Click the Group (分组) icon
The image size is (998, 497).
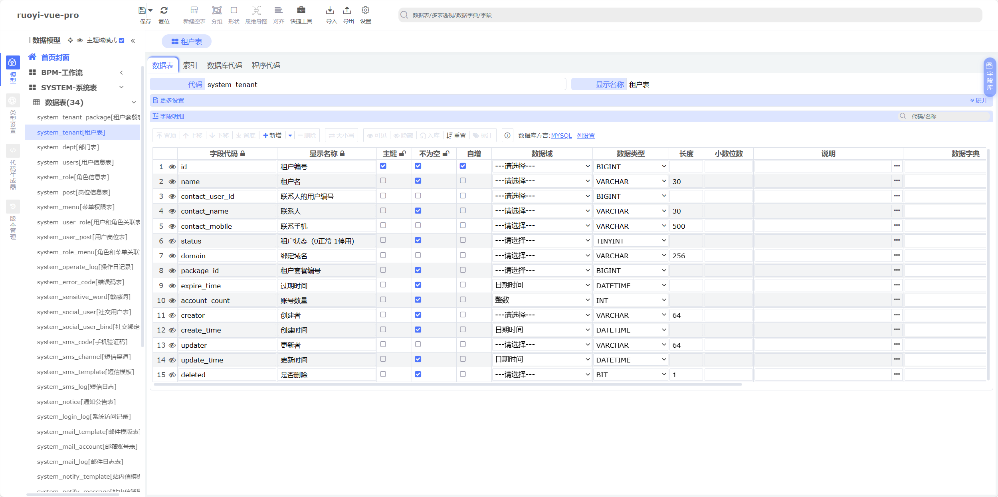pos(217,10)
